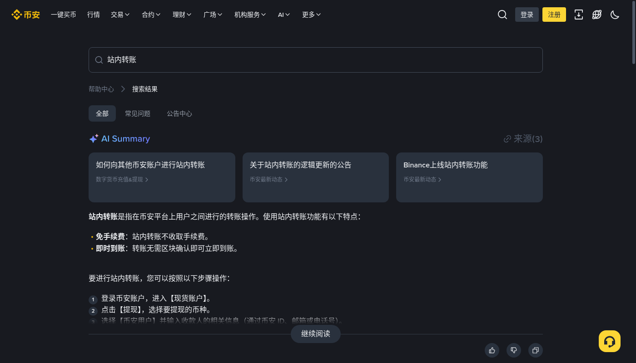
Task: Expand the 合约 dropdown menu
Action: coord(151,15)
